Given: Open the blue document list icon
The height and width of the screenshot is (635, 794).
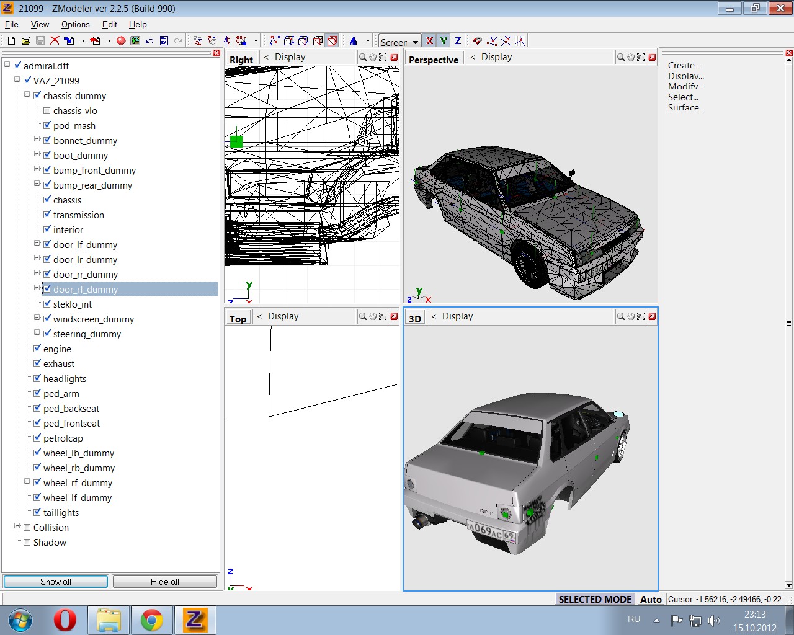Looking at the screenshot, I should pyautogui.click(x=164, y=41).
